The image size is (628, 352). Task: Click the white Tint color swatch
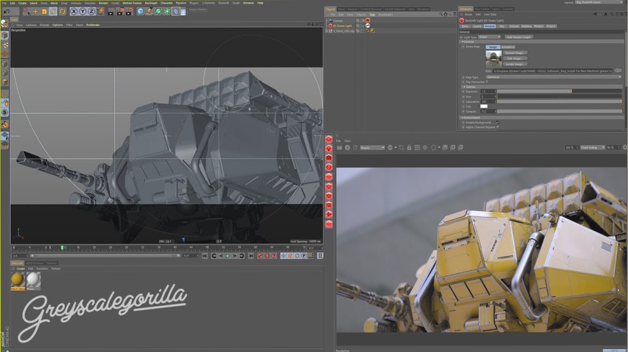[484, 106]
